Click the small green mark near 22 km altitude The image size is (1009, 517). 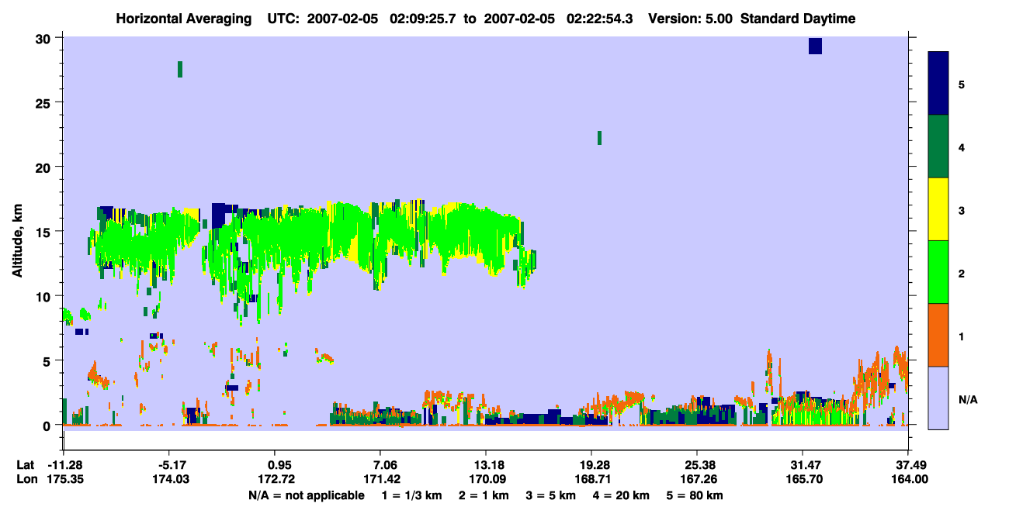[599, 138]
